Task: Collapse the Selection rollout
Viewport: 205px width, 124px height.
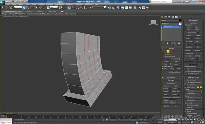Action: (x=171, y=48)
